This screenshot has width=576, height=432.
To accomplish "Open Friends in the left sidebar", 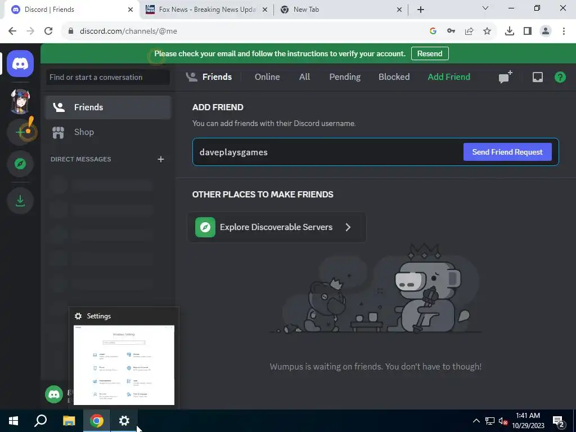I will tap(108, 107).
